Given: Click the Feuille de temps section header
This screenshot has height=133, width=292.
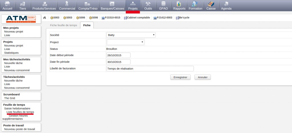Looking at the screenshot, I should [x=14, y=105].
